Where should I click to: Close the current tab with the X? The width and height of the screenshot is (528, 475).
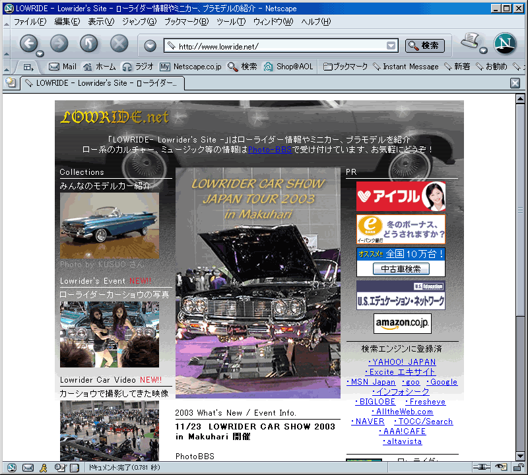[515, 83]
